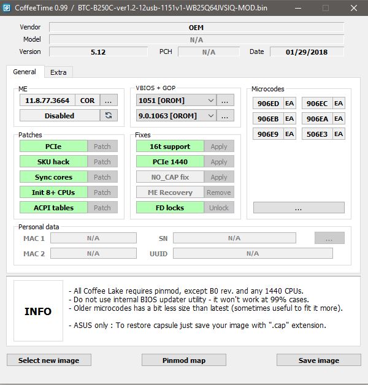Screen dimensions: 368x385
Task: Click the ME Disabled status button
Action: 59,115
